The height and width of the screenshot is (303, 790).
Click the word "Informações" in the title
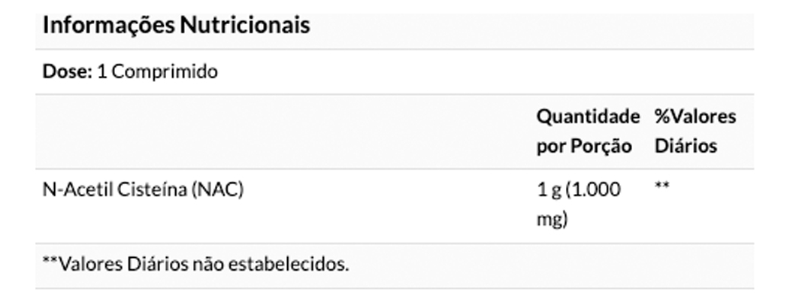point(108,26)
